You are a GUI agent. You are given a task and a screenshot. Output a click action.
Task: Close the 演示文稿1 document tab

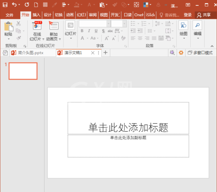[x=93, y=53]
